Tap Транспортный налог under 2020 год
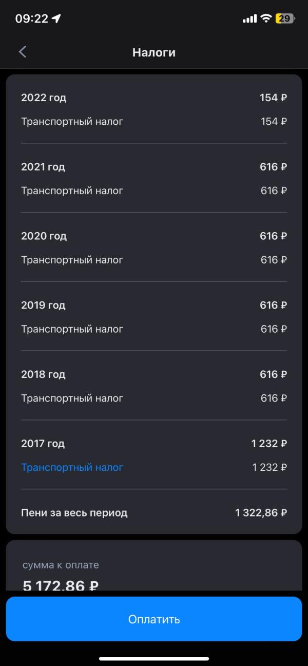The height and width of the screenshot is (666, 308). pos(72,260)
